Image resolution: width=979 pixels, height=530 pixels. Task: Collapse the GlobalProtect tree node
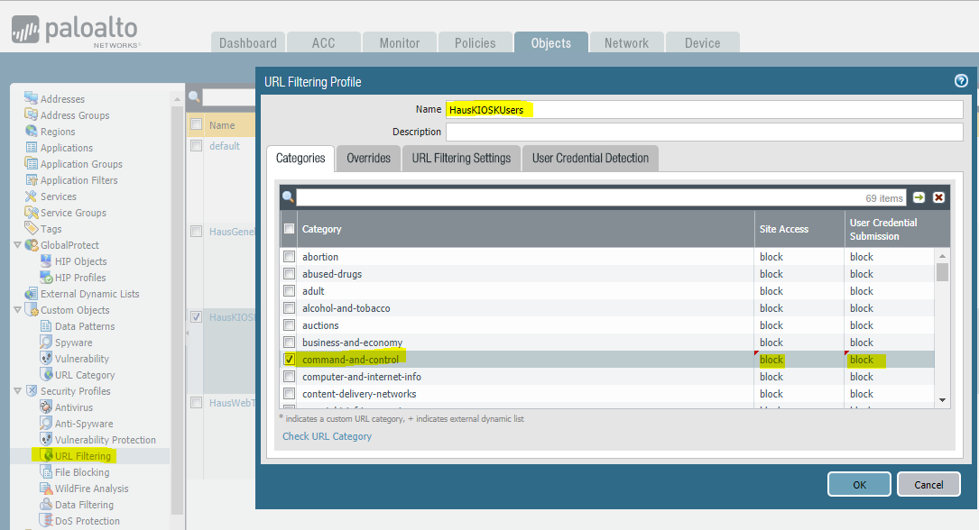17,245
